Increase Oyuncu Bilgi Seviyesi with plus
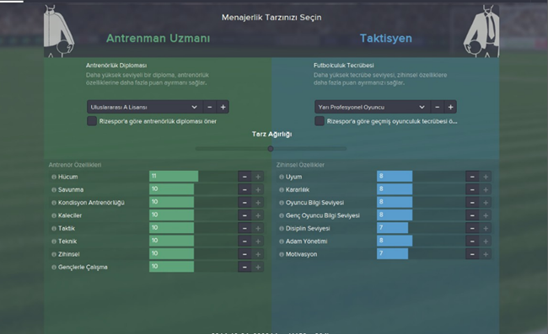 pos(486,203)
